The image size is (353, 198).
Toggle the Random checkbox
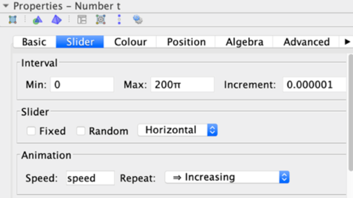pos(81,131)
